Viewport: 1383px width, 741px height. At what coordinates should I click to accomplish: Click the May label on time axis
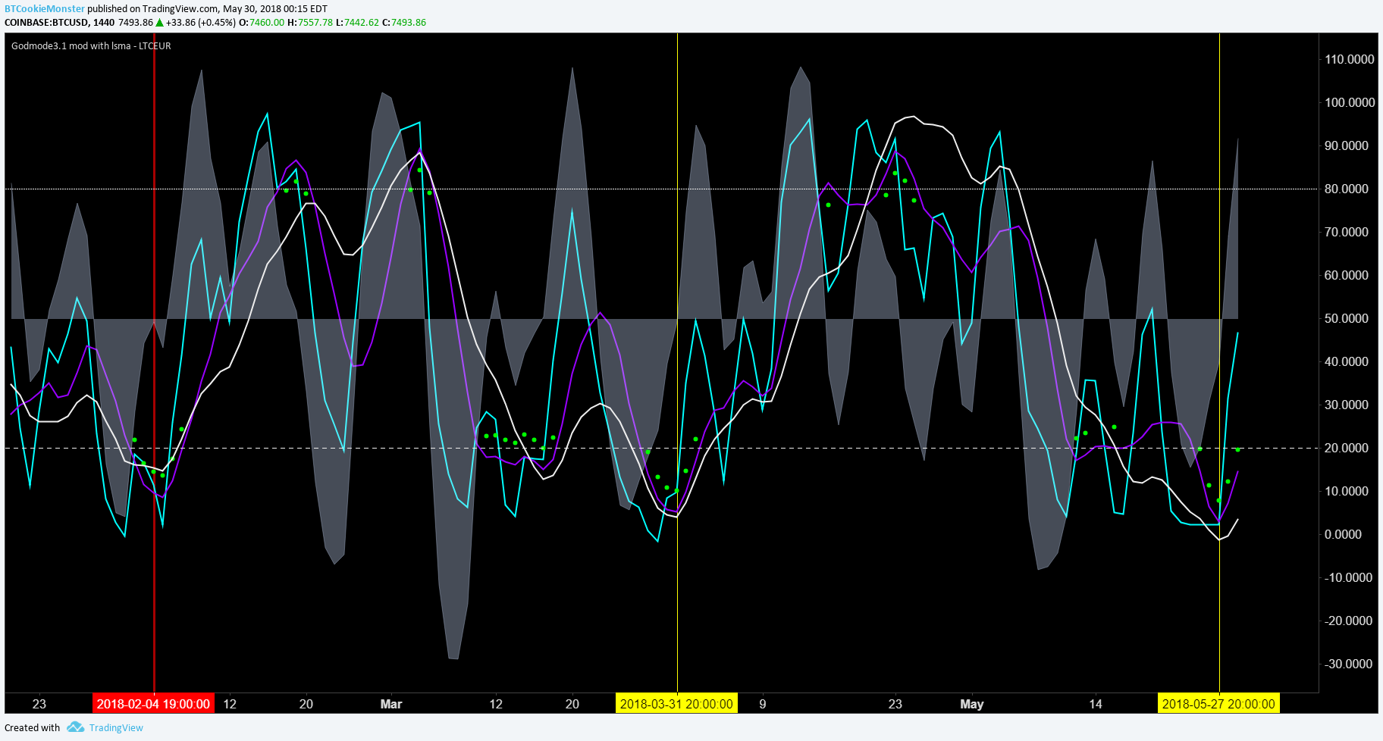point(972,704)
